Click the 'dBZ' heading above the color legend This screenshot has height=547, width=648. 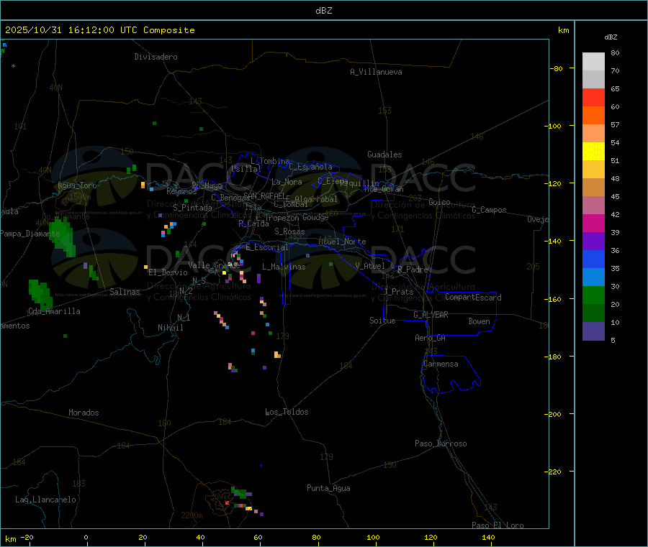(x=611, y=37)
